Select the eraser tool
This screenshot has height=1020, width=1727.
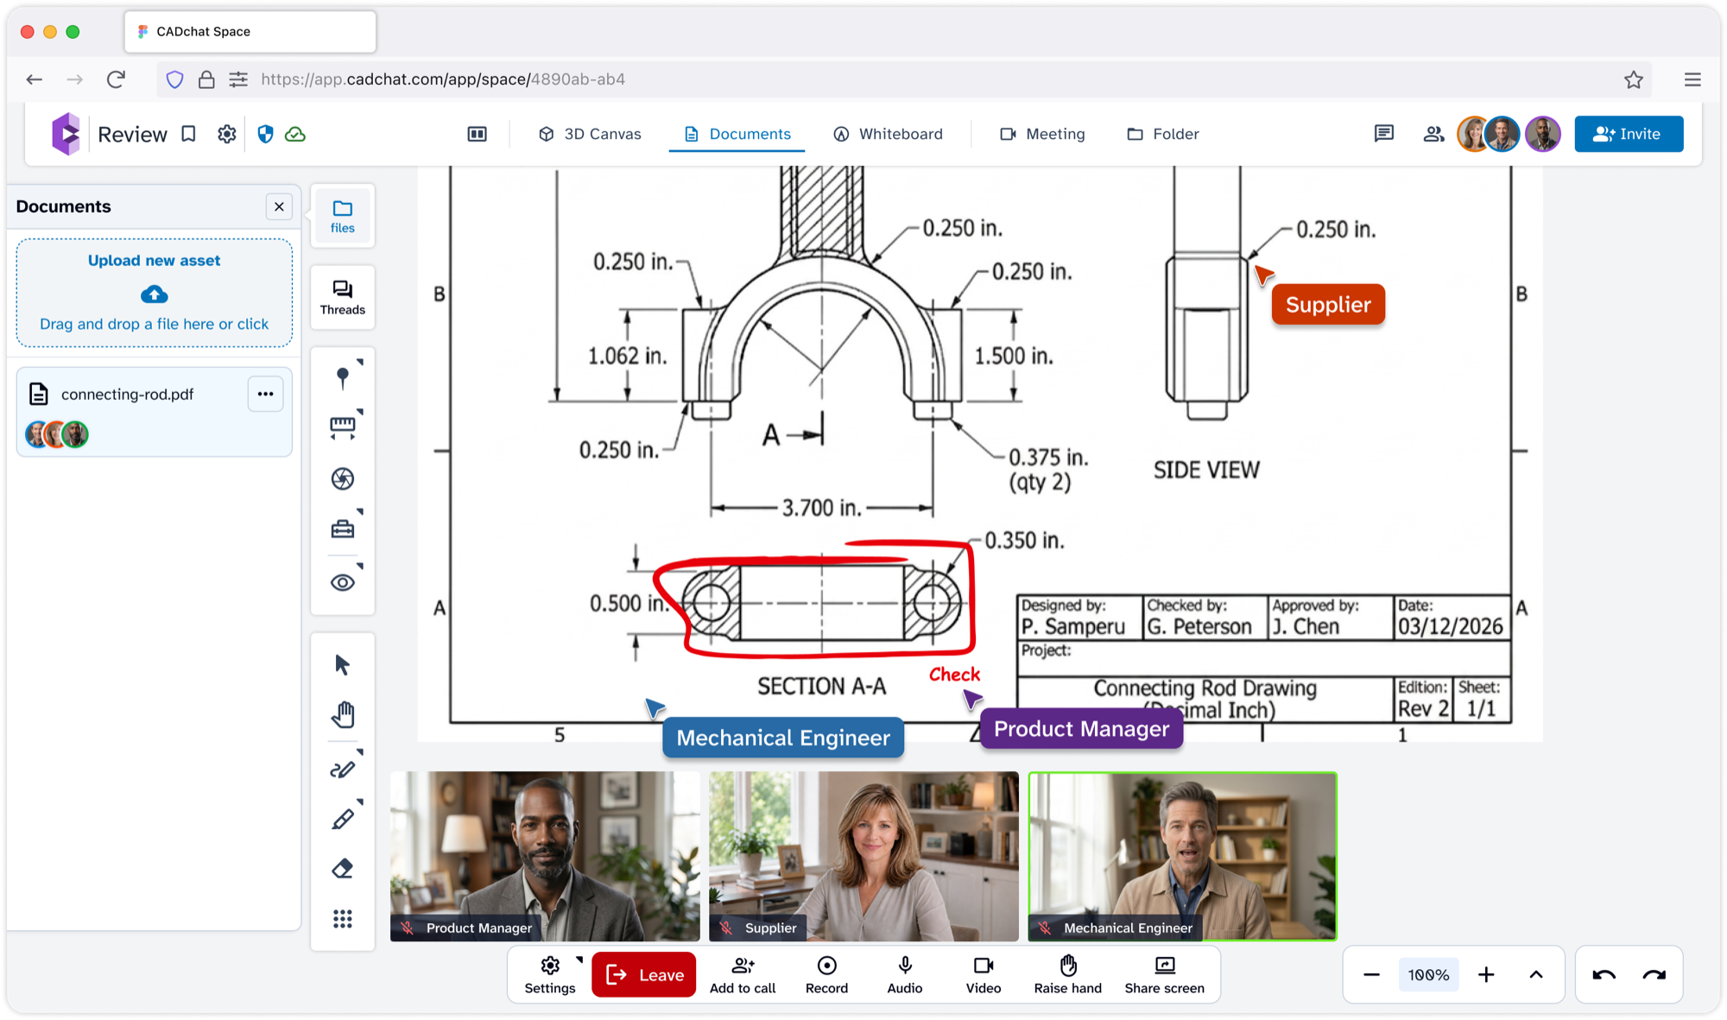[x=343, y=868]
